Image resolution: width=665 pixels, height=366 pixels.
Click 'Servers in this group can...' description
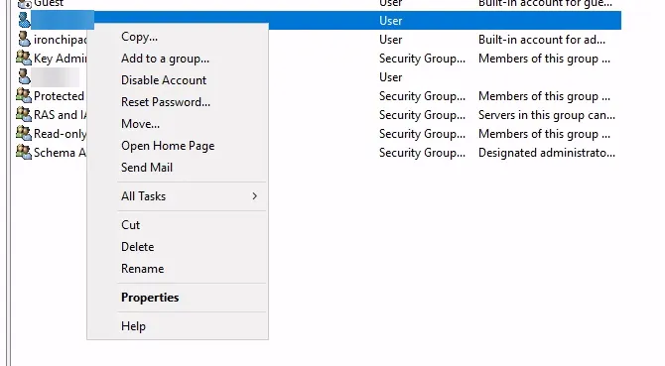coord(547,115)
